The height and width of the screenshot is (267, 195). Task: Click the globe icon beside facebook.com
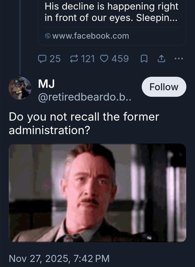[48, 36]
